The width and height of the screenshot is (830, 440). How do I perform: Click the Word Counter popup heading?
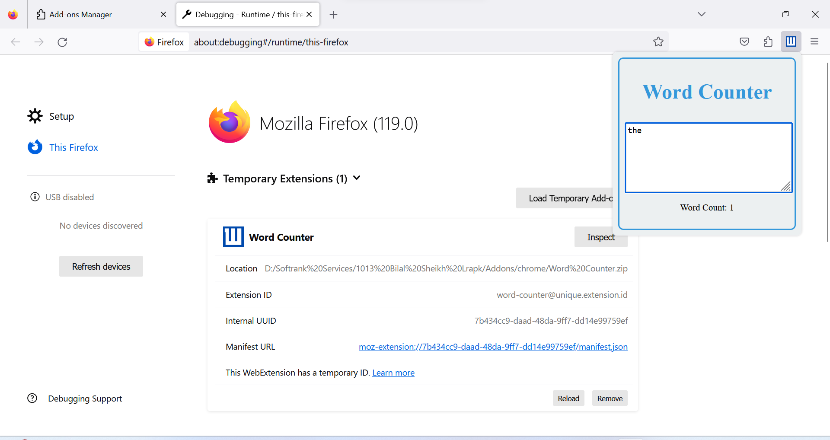(707, 92)
